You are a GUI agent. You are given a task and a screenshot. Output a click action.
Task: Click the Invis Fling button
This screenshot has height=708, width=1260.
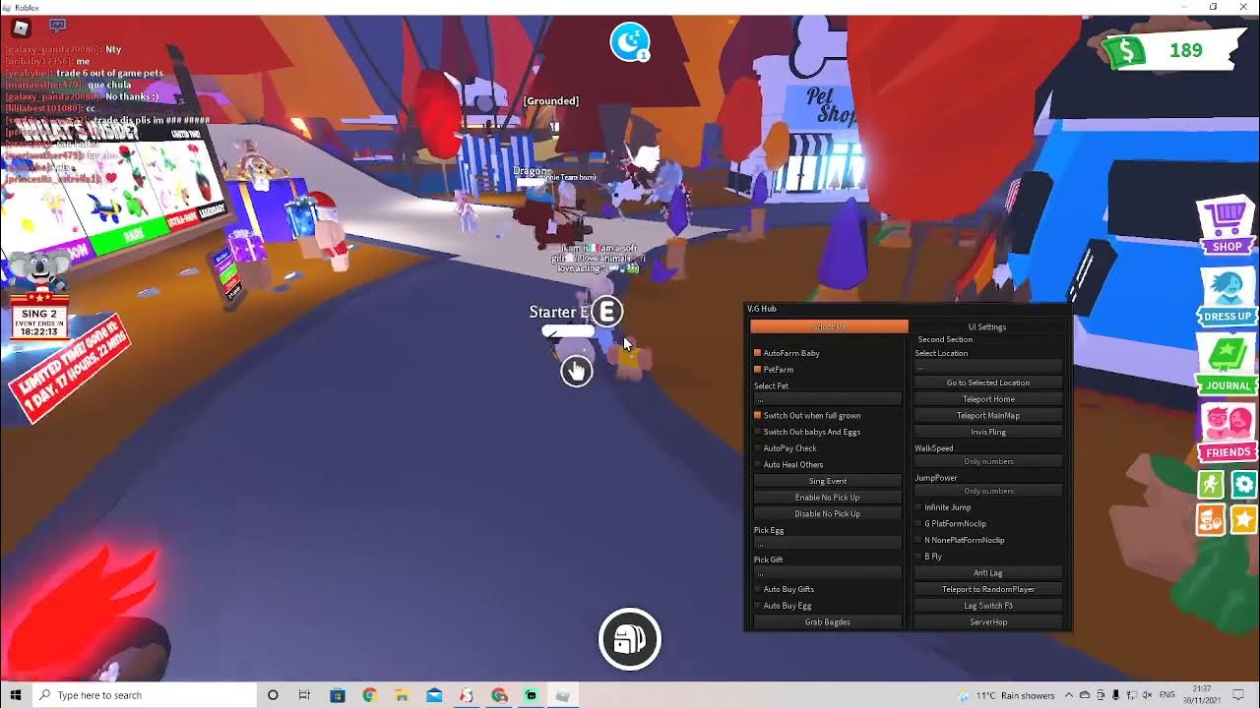click(988, 432)
